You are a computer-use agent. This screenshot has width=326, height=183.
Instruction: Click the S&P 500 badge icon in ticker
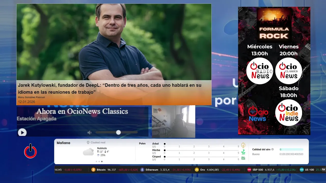click(249, 170)
